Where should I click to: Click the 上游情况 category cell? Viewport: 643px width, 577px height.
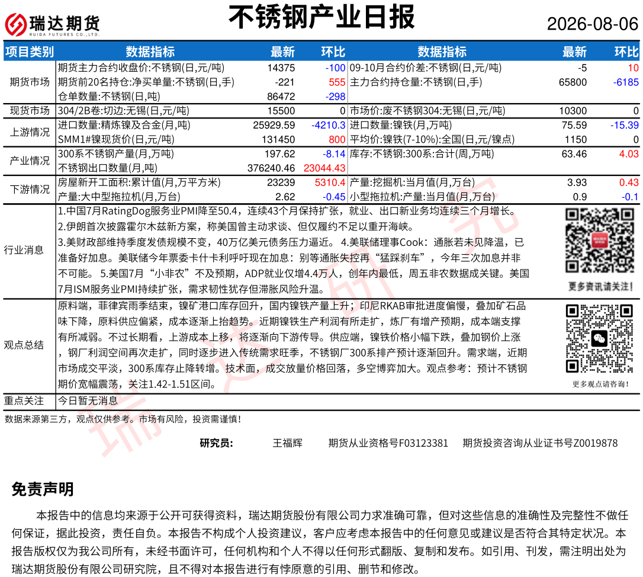click(x=30, y=132)
